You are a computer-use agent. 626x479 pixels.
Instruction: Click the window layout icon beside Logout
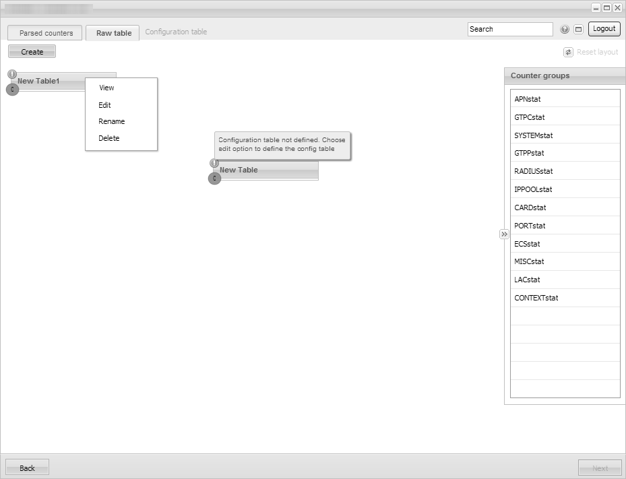(578, 30)
